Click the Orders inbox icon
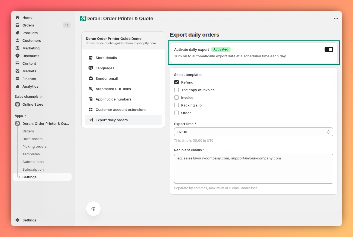Viewport: 353px width, 237px height. click(x=17, y=25)
